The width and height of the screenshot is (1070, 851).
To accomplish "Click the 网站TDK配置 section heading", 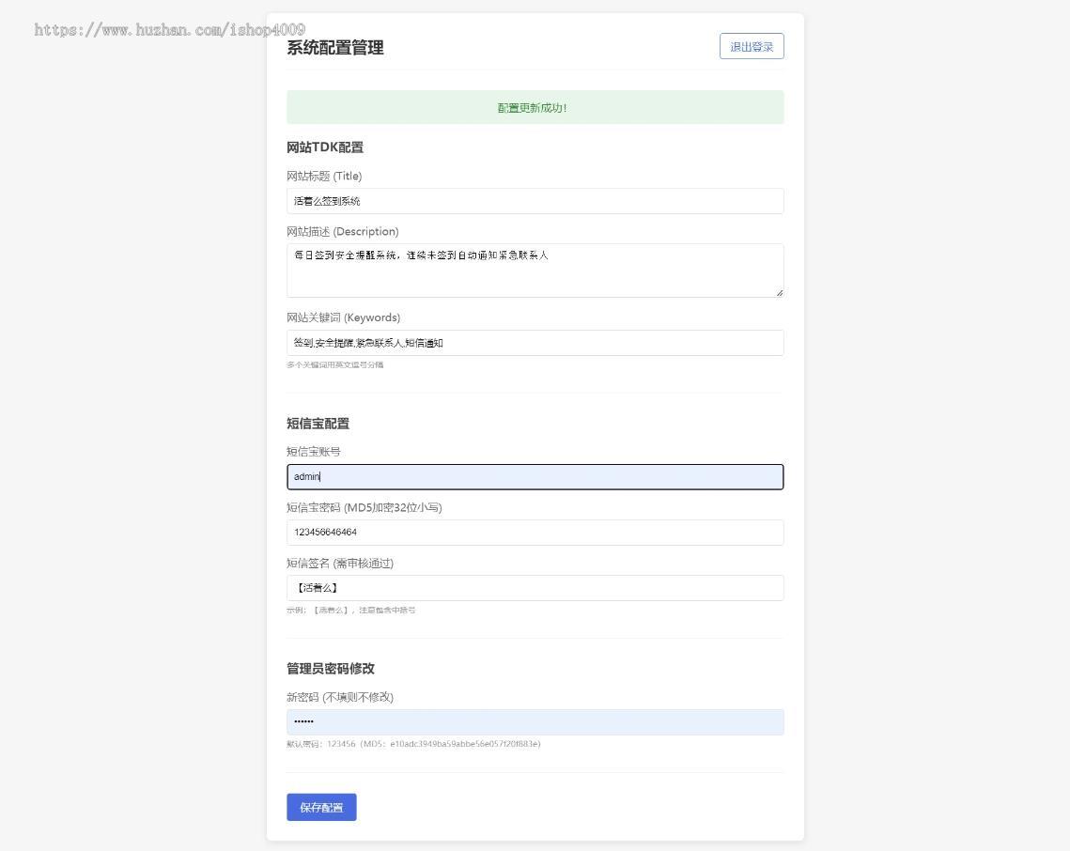I will (x=325, y=147).
